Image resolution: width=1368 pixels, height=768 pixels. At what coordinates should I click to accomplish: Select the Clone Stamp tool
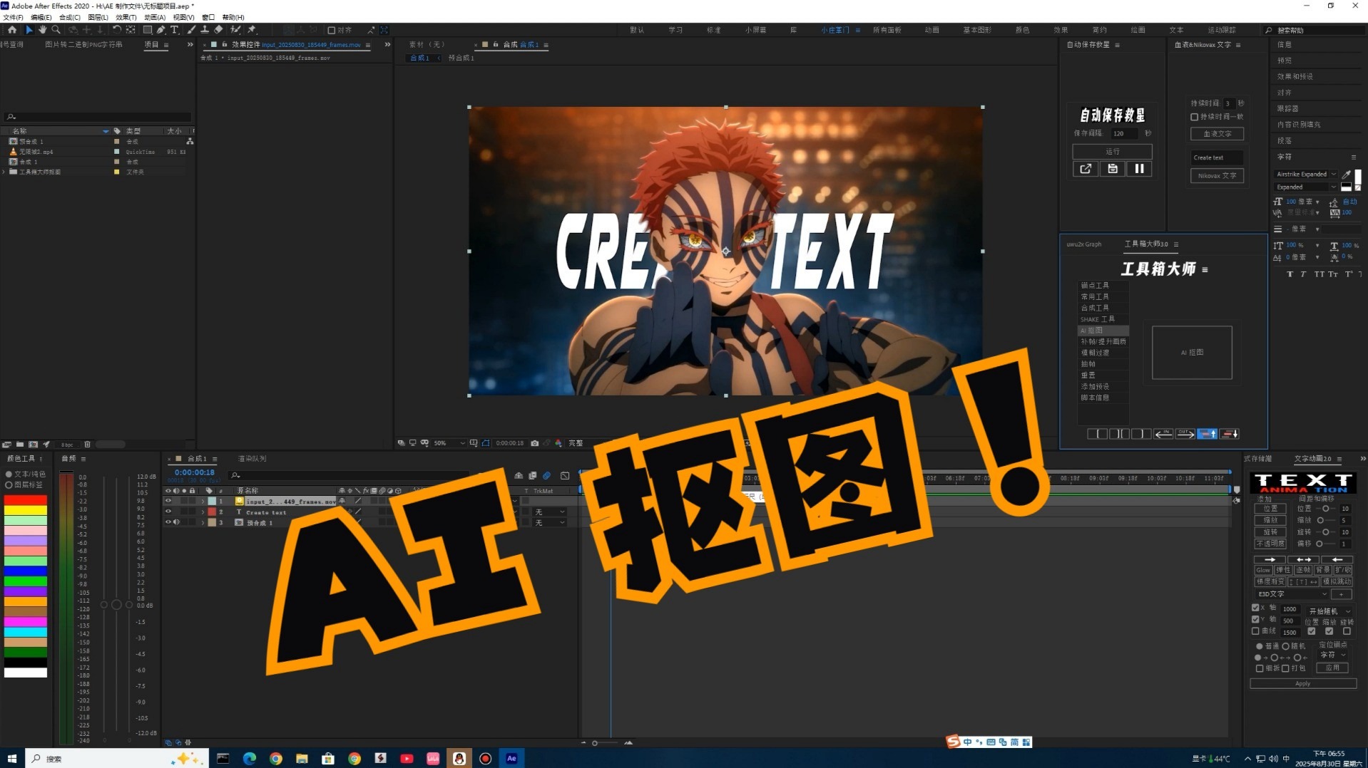tap(205, 30)
